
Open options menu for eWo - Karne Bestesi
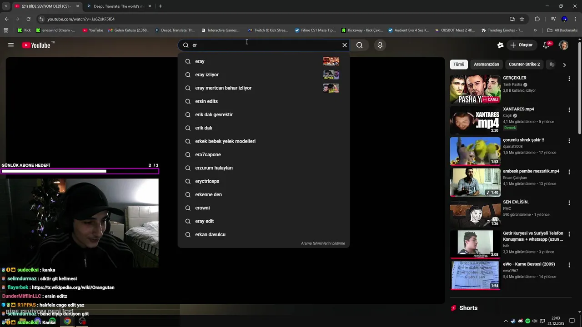point(569,265)
